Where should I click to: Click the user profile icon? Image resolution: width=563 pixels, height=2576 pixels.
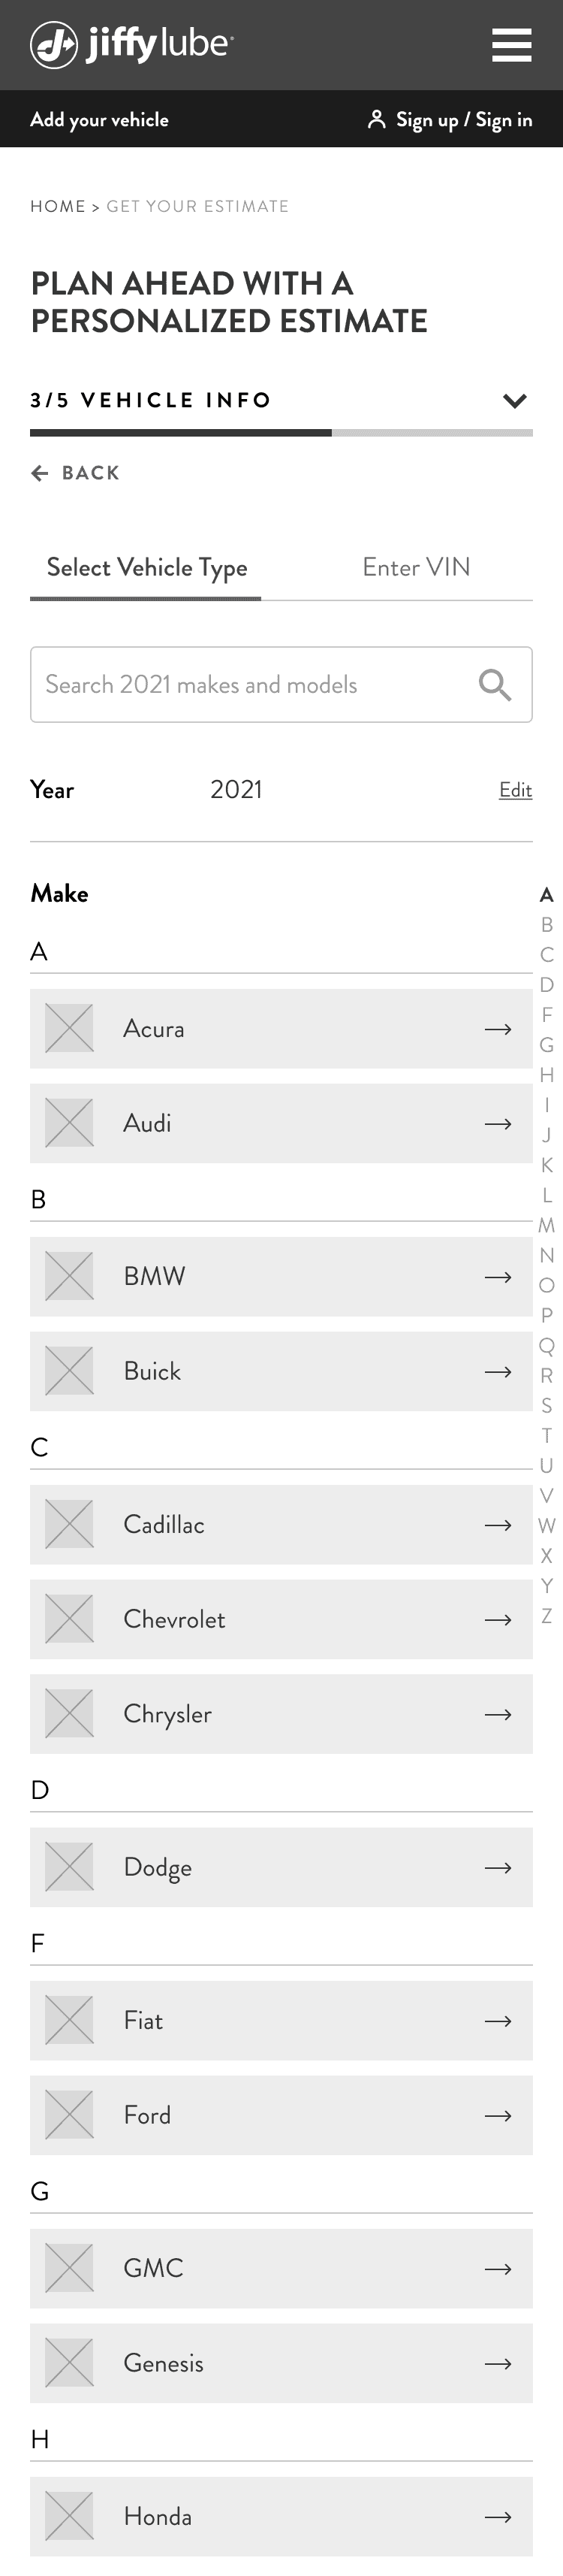[x=376, y=120]
